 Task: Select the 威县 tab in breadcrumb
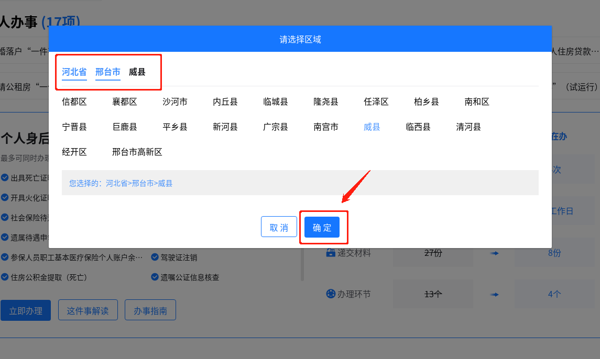click(137, 72)
